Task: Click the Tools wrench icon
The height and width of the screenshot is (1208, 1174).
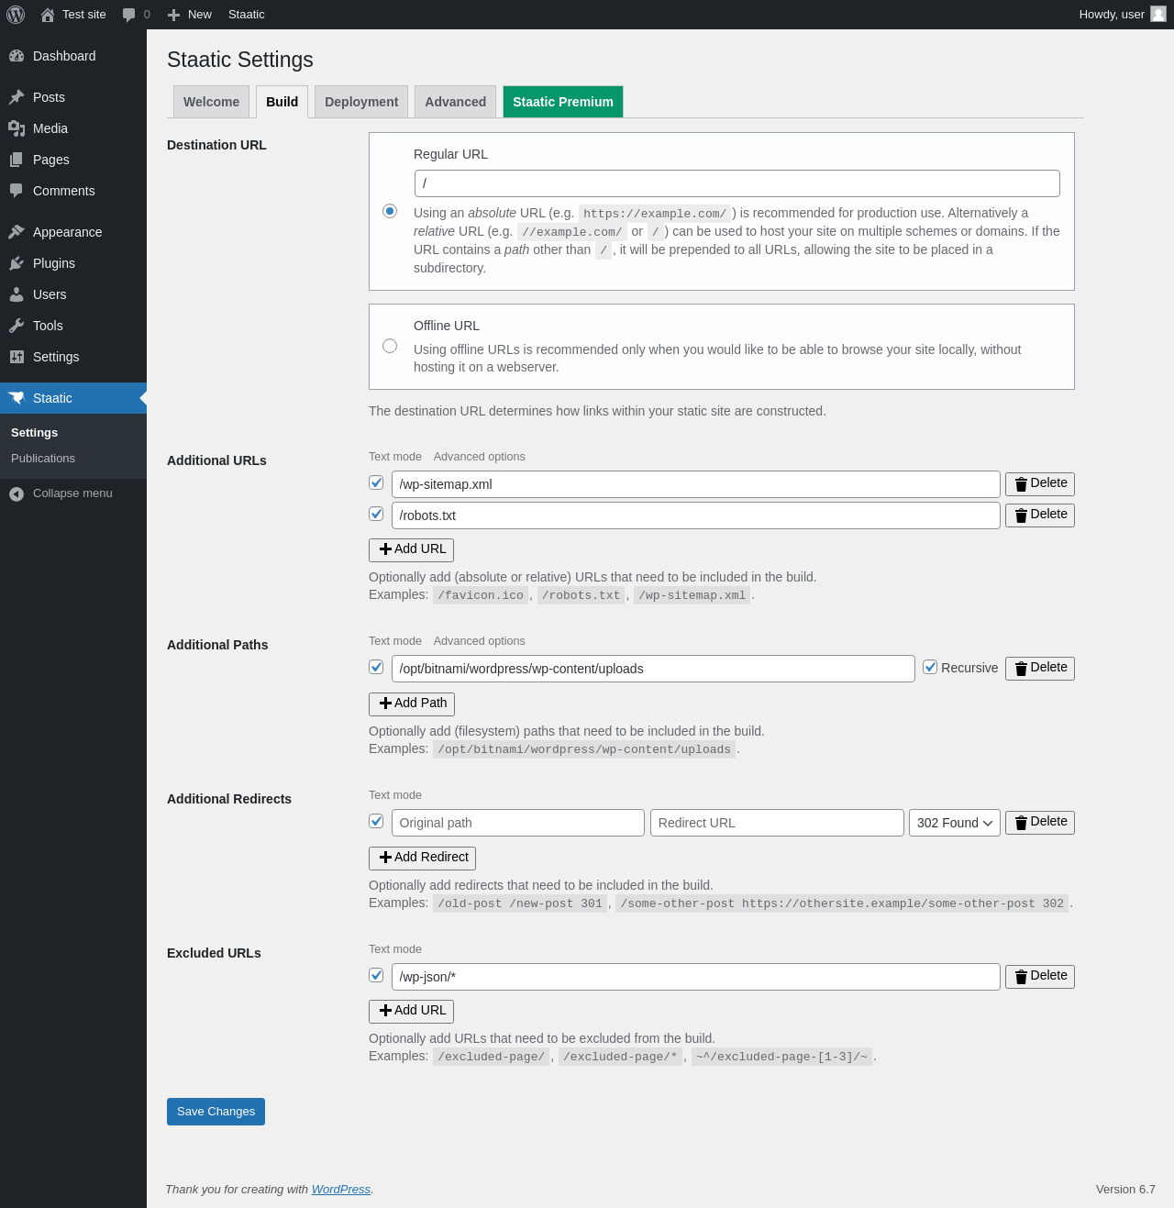Action: [x=17, y=326]
